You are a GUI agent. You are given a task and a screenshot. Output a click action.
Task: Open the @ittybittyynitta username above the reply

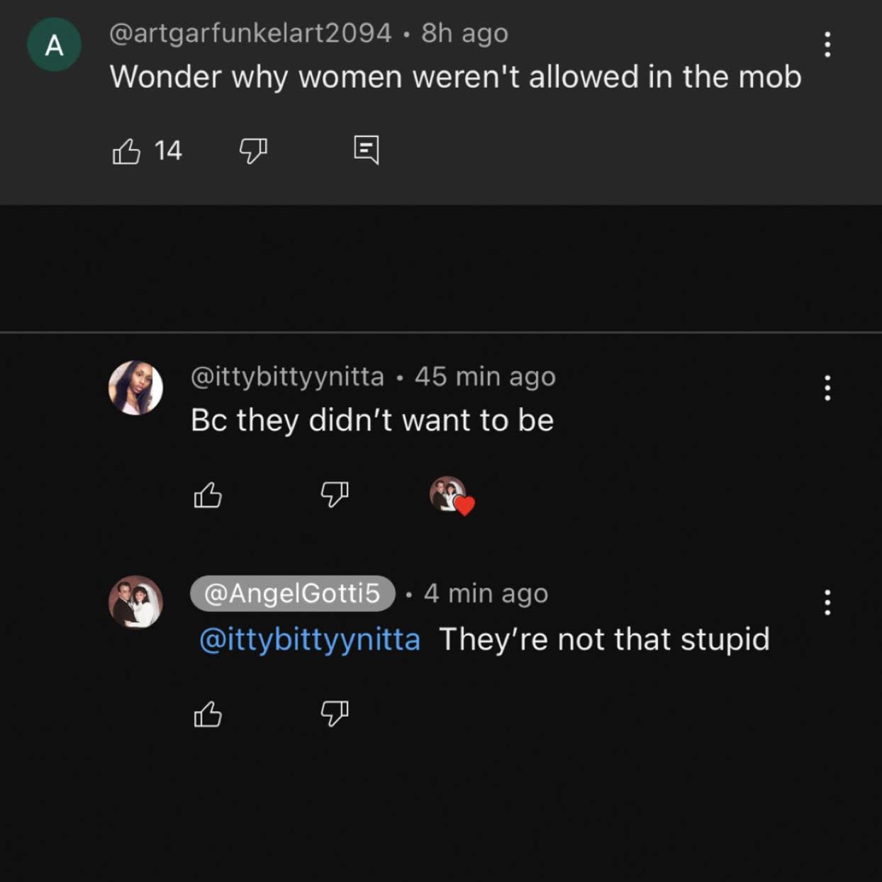(287, 376)
